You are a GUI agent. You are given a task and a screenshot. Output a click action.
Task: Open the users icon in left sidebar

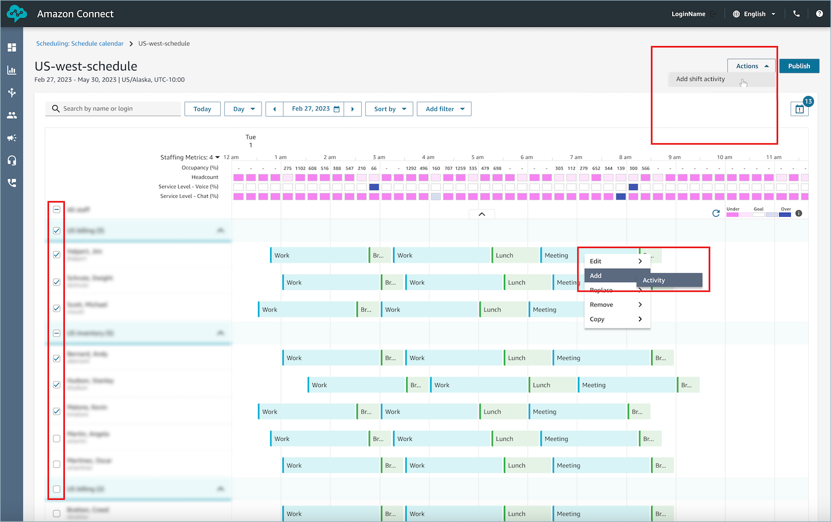11,115
